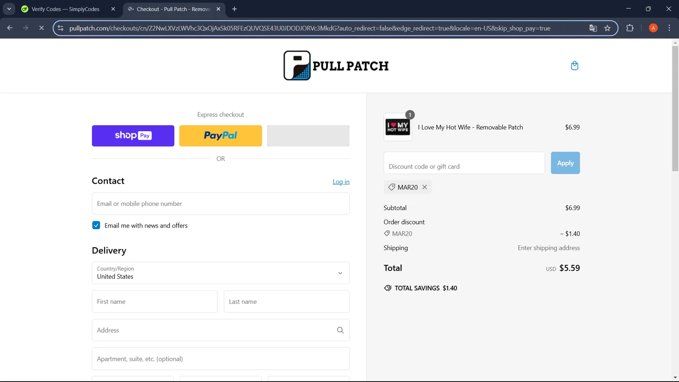Click the Subtotal $6.99 value
Screen dimensions: 679x382
pos(572,208)
